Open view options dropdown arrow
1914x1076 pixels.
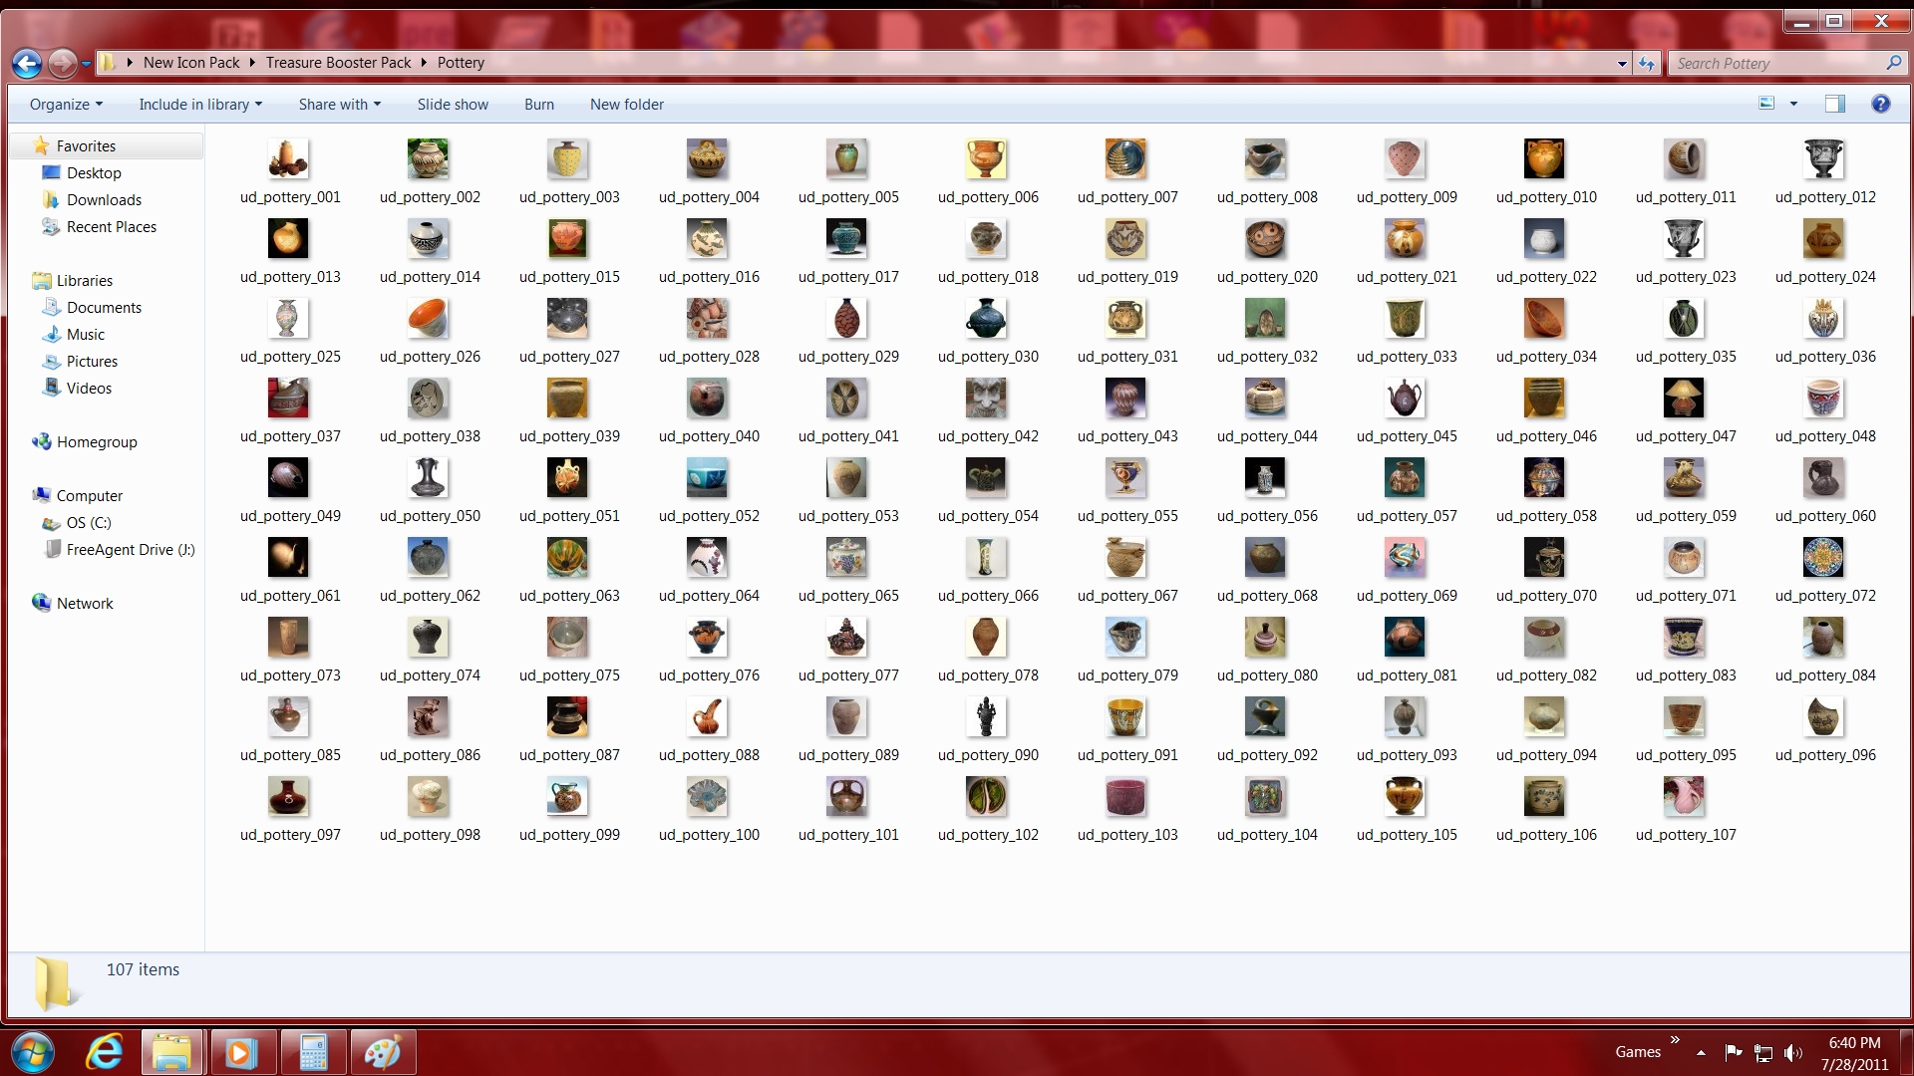1793,104
